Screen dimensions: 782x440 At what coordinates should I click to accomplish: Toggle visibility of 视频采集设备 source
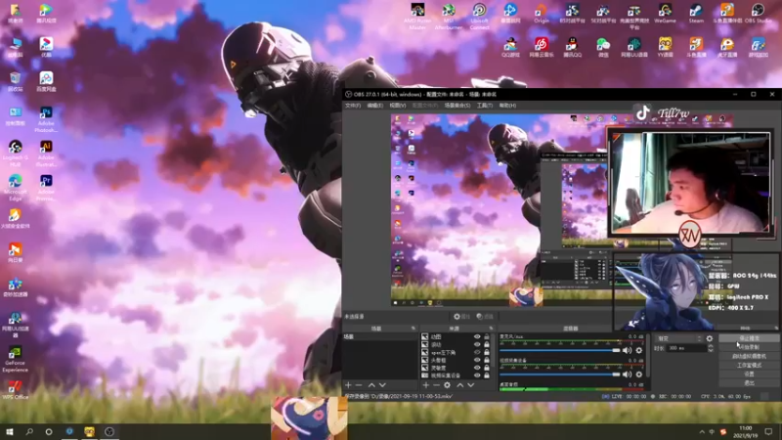tap(477, 375)
